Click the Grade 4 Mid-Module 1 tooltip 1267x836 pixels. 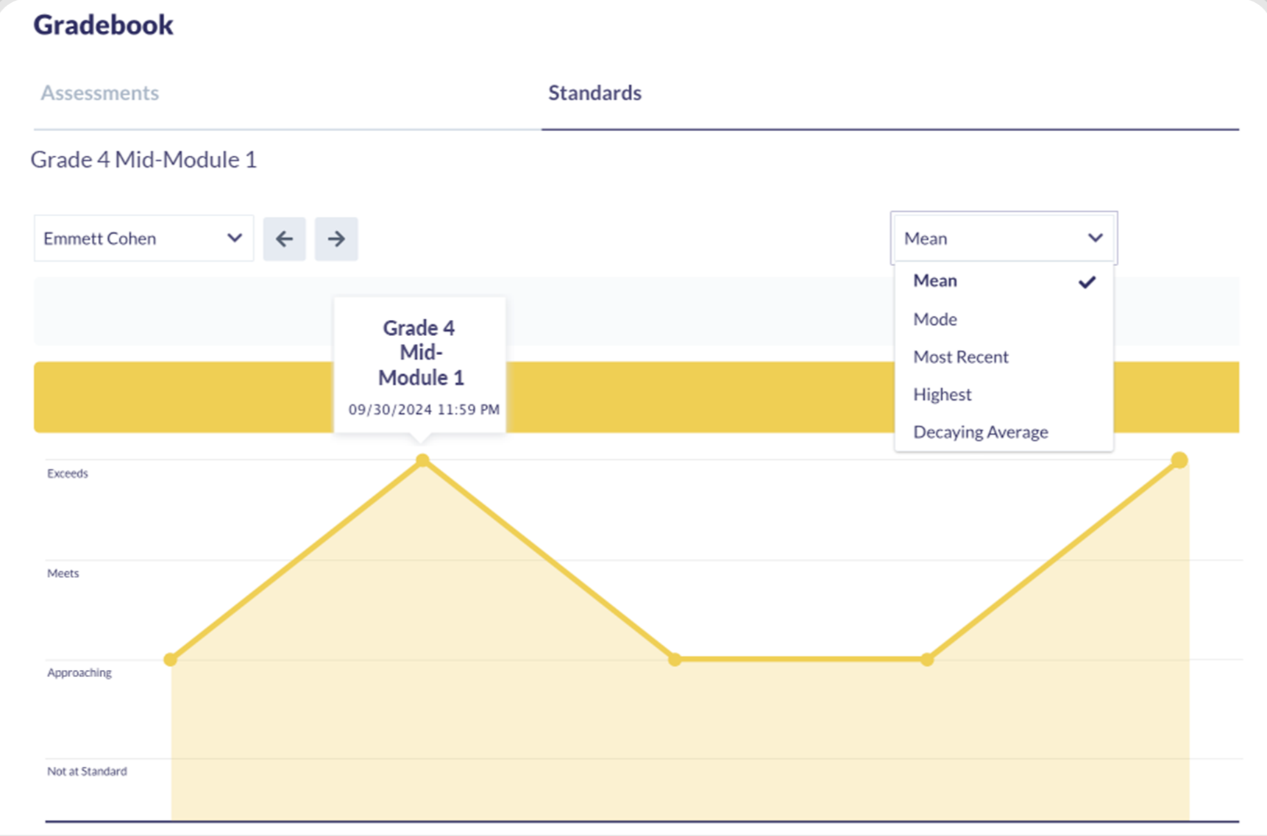[x=420, y=365]
